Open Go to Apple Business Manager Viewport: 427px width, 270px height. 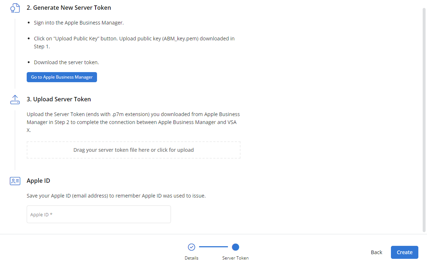point(62,77)
